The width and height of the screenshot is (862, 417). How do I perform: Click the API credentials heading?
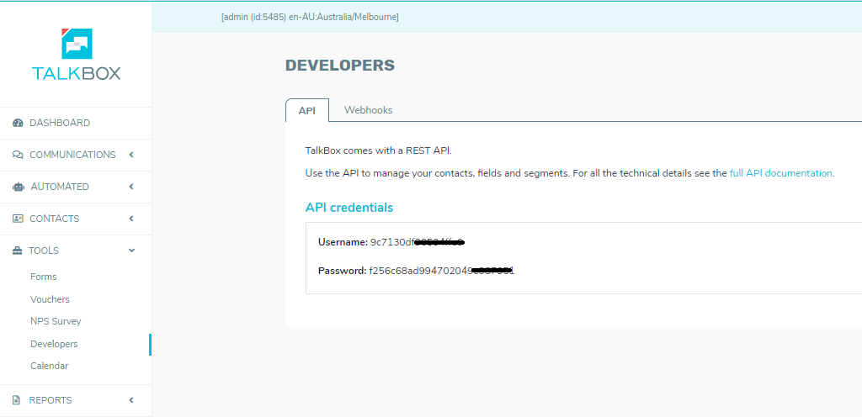(349, 208)
